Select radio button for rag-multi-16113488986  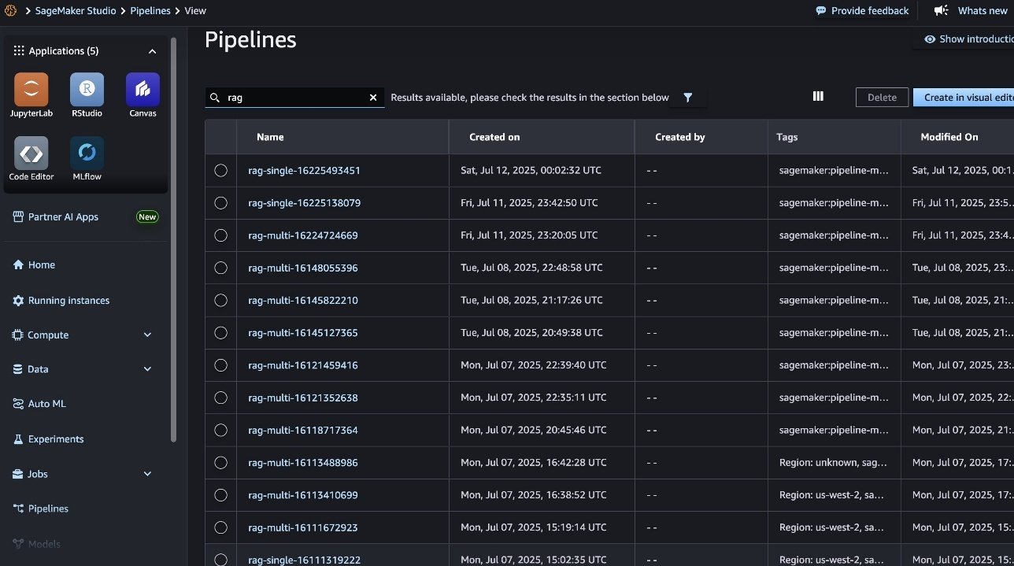click(220, 463)
